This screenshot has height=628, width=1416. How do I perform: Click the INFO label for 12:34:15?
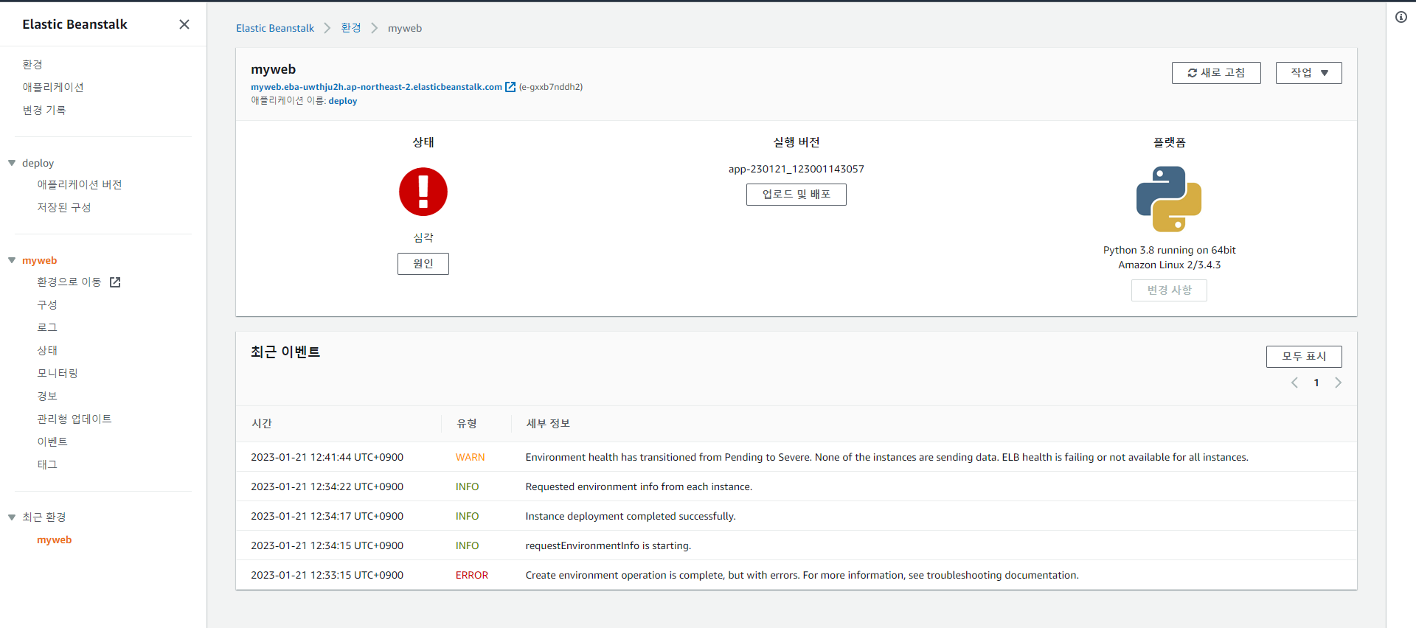click(x=468, y=546)
